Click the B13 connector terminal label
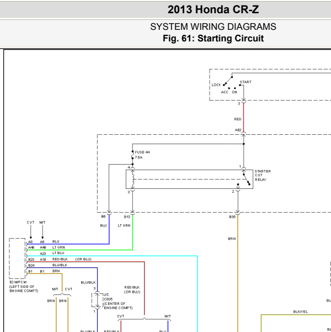331x332 pixels. [127, 217]
